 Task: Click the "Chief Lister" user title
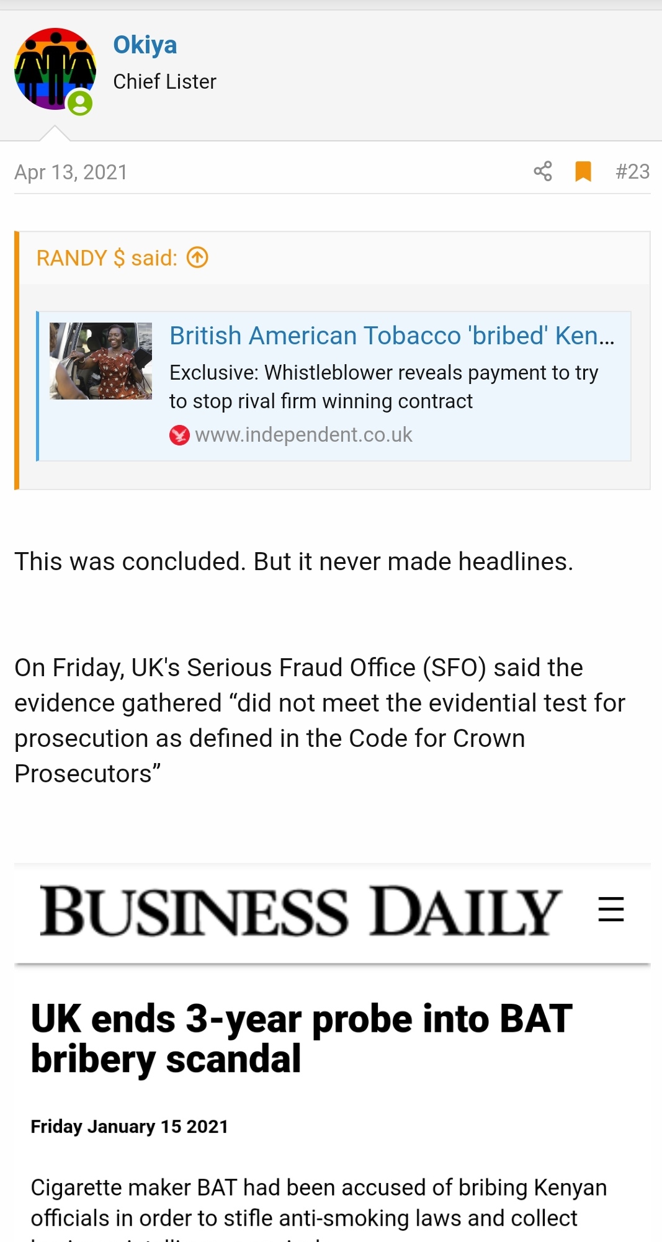(164, 81)
